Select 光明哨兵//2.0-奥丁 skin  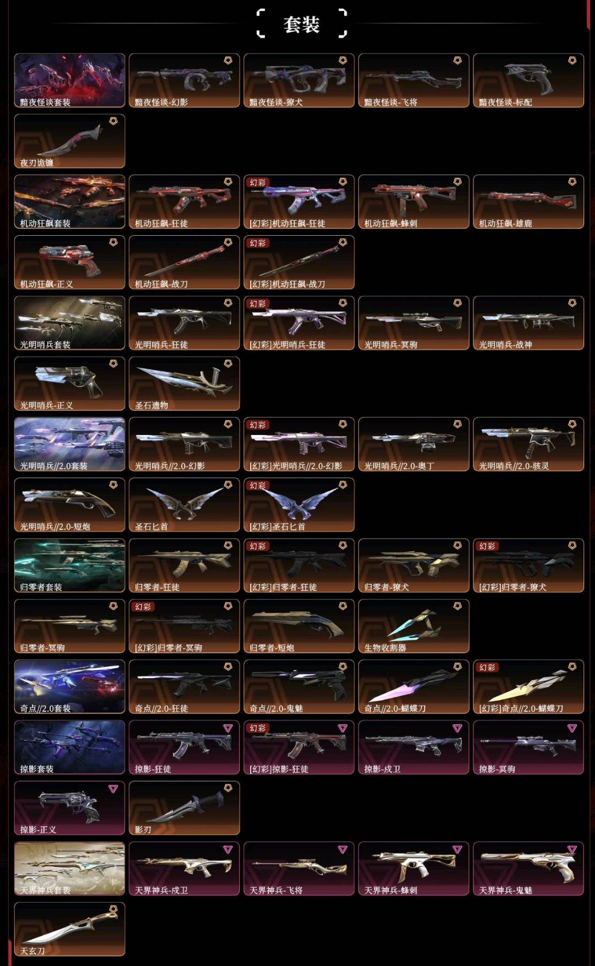414,444
